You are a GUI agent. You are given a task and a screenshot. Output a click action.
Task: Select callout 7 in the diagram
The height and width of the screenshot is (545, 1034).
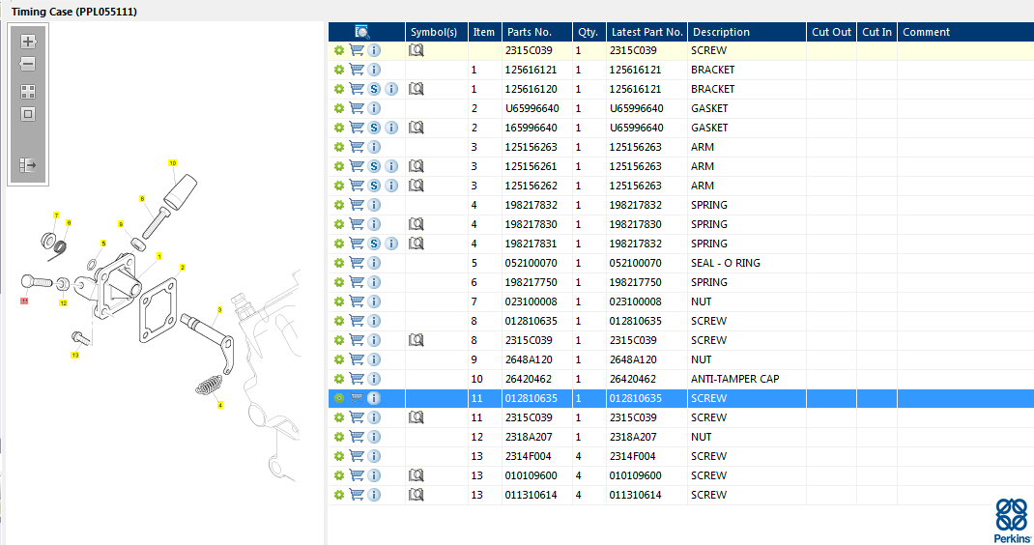(x=56, y=215)
